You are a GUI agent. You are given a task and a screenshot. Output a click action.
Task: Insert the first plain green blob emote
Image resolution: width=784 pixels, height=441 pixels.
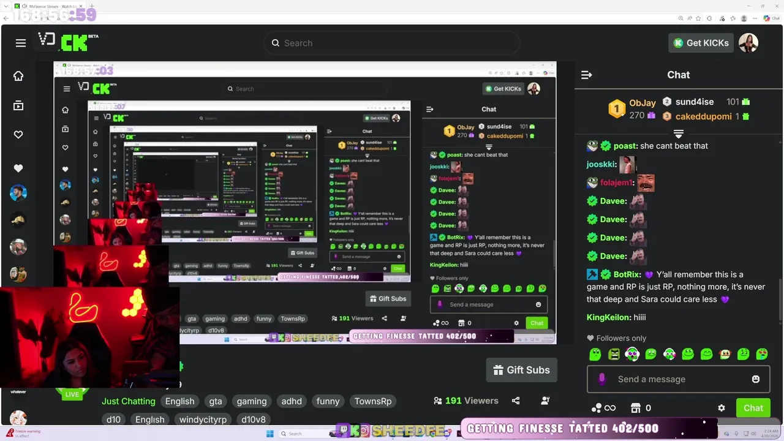tap(595, 354)
